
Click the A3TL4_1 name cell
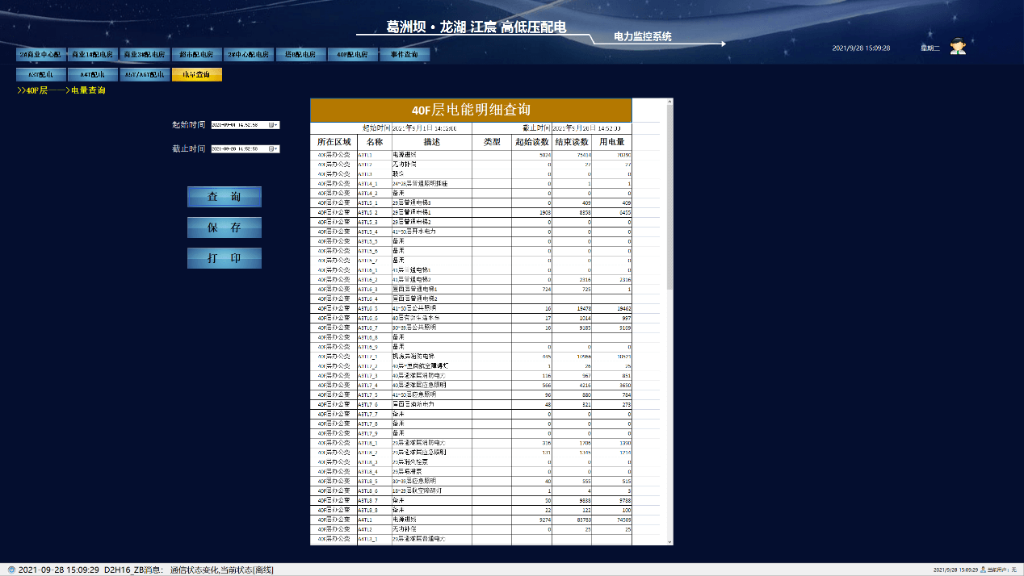coord(374,183)
